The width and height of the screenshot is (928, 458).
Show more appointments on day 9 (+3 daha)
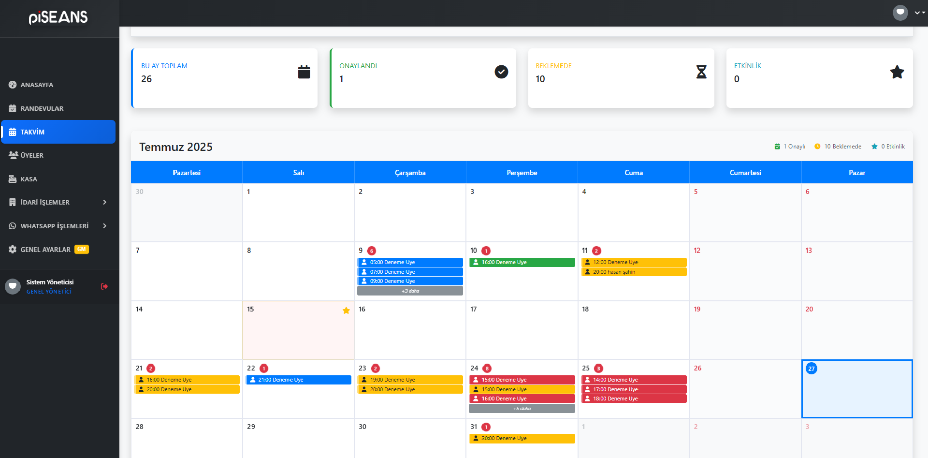pyautogui.click(x=410, y=291)
